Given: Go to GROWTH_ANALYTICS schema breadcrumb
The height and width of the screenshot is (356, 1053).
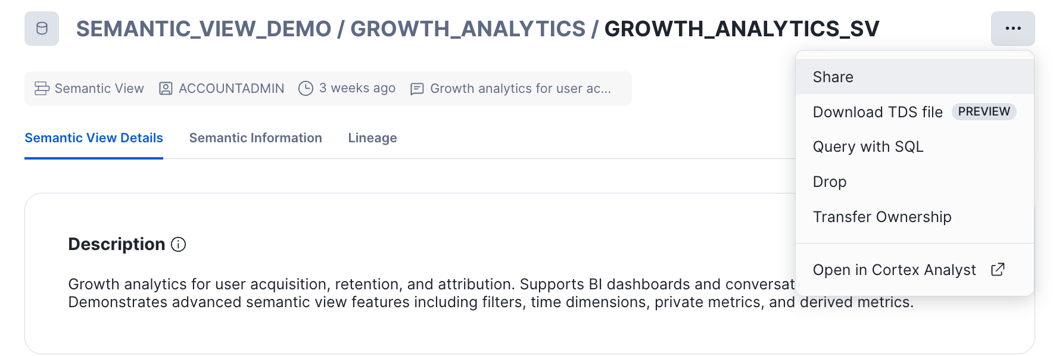Looking at the screenshot, I should pyautogui.click(x=468, y=29).
